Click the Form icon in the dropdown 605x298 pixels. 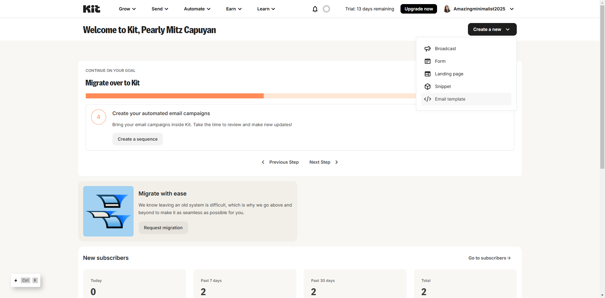pos(428,61)
